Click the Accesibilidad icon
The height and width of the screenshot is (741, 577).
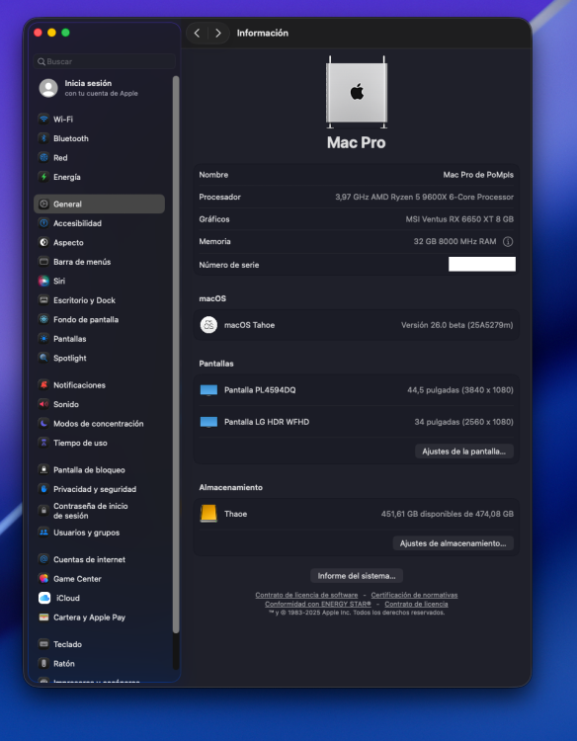43,223
